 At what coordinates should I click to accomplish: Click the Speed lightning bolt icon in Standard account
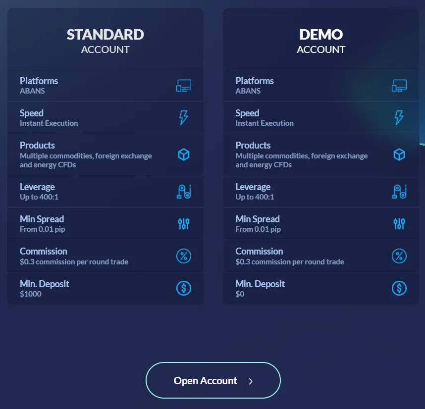(x=184, y=118)
